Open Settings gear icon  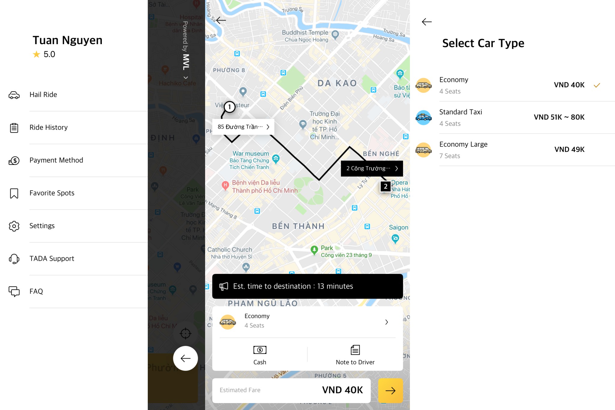pyautogui.click(x=13, y=225)
